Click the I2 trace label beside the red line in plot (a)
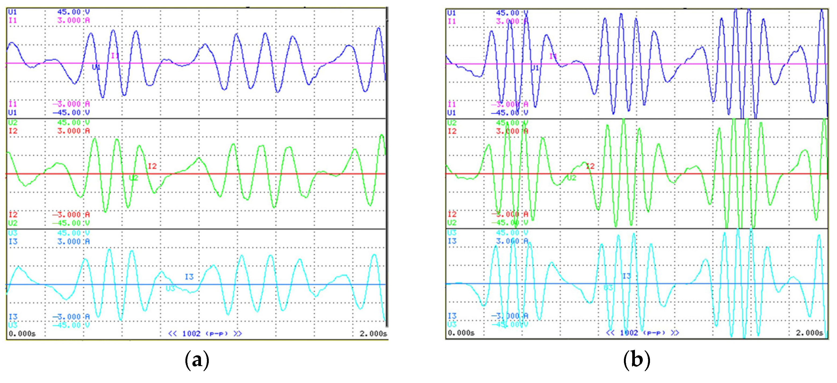 click(152, 166)
